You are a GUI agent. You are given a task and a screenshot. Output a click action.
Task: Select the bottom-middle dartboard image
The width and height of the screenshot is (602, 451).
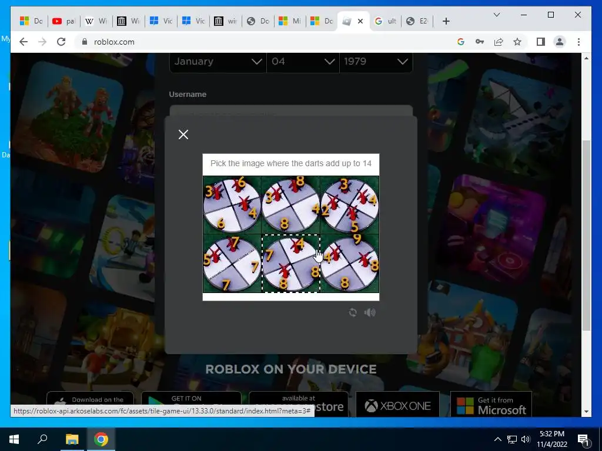coord(290,264)
